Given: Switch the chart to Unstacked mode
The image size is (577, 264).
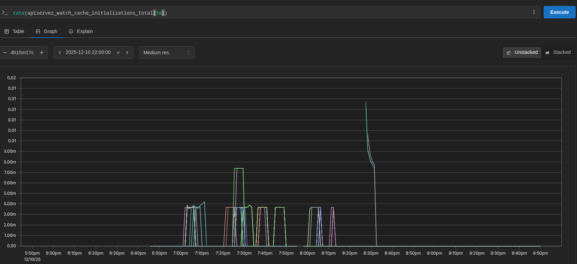Looking at the screenshot, I should click(522, 53).
